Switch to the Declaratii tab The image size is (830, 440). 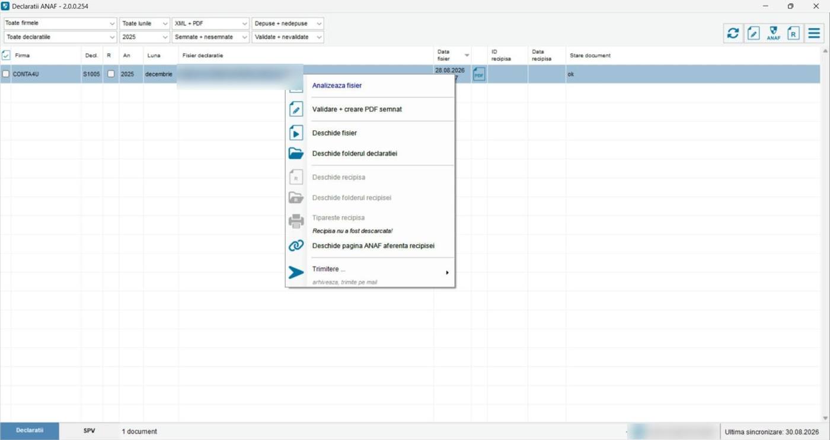[x=30, y=431]
